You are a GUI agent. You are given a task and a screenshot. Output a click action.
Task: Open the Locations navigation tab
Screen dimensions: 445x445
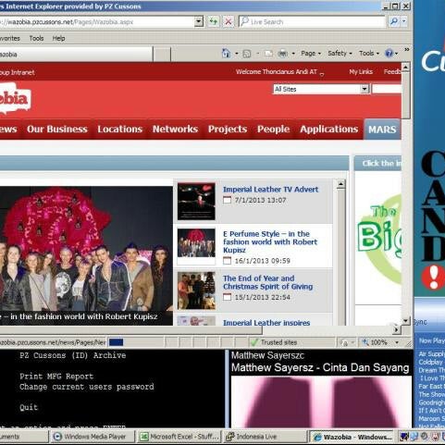point(120,130)
